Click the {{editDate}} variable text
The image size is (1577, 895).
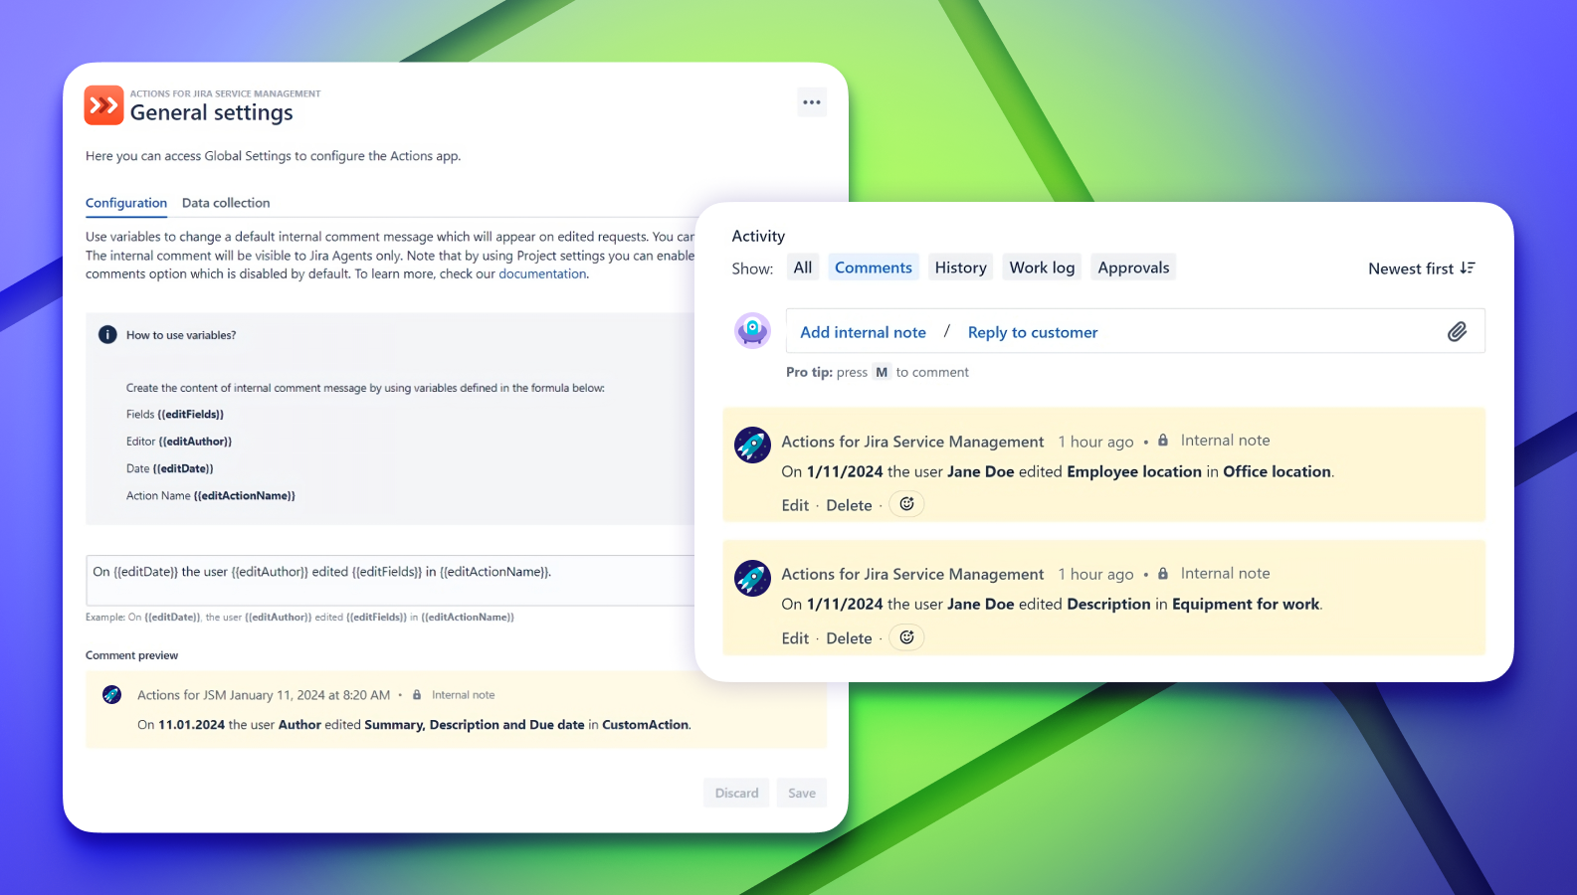coord(183,468)
